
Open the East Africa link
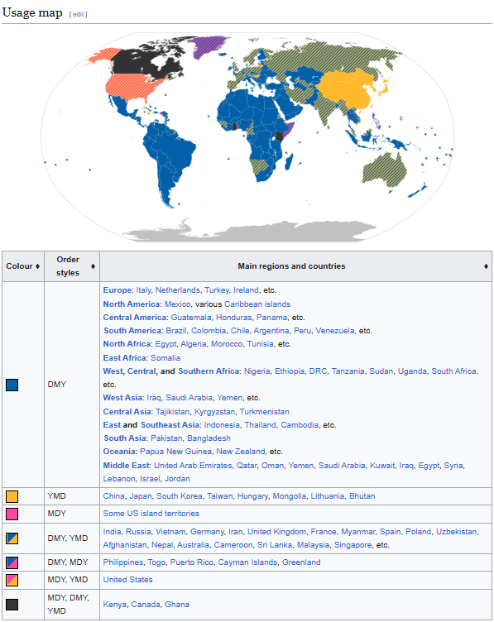coord(125,358)
